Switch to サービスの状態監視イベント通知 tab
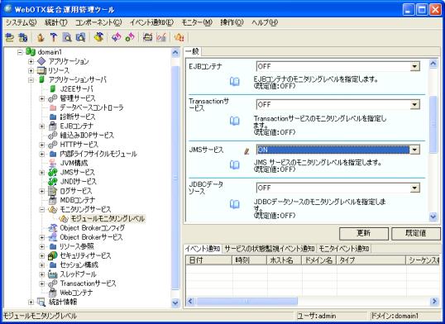This screenshot has width=445, height=324. pos(270,249)
